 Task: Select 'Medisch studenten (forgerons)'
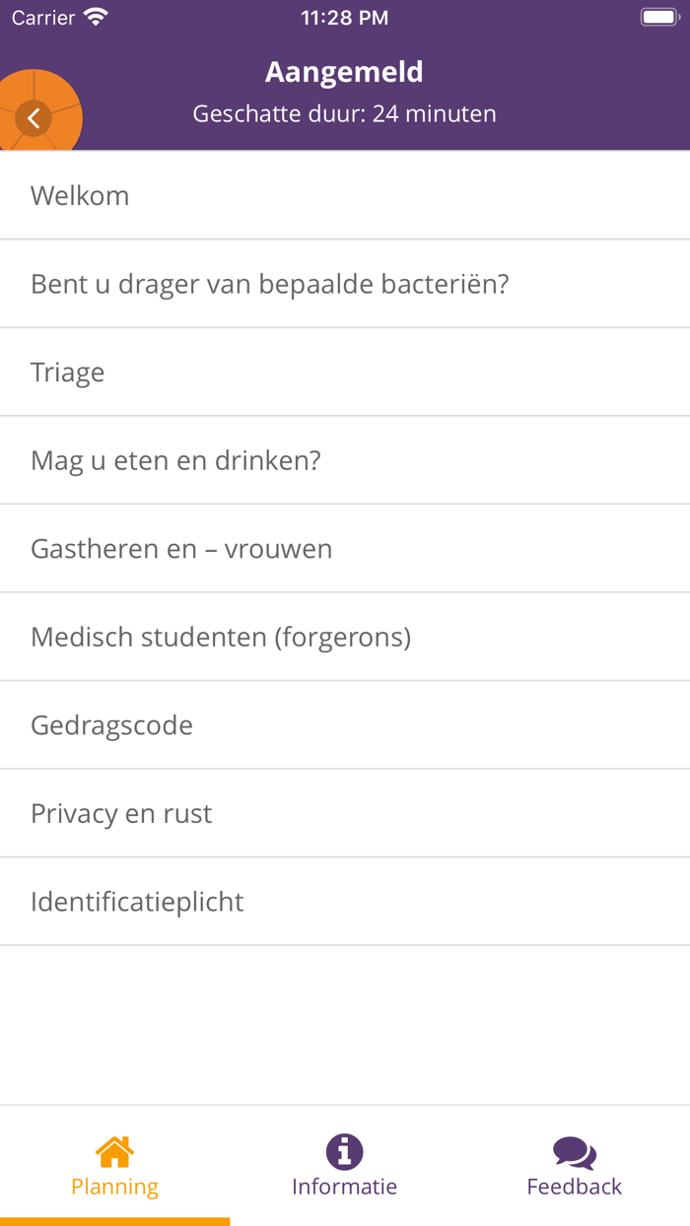point(345,637)
